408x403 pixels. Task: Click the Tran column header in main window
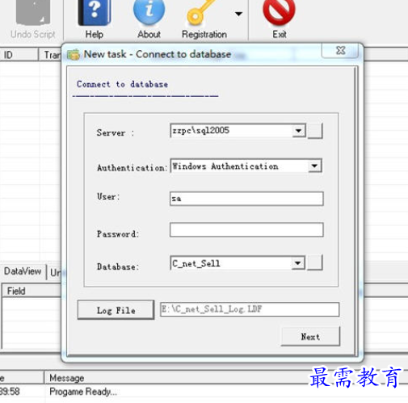(x=50, y=55)
